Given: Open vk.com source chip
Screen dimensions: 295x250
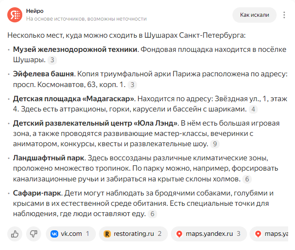Looking at the screenshot, I should (x=71, y=234).
